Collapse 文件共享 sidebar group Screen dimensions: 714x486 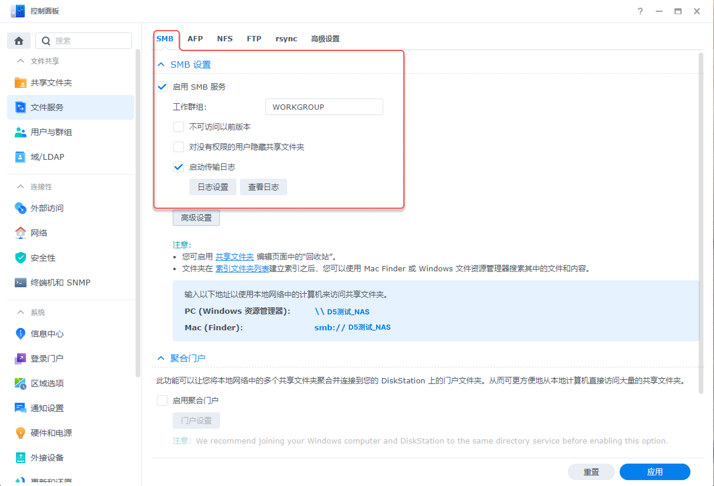pyautogui.click(x=21, y=61)
